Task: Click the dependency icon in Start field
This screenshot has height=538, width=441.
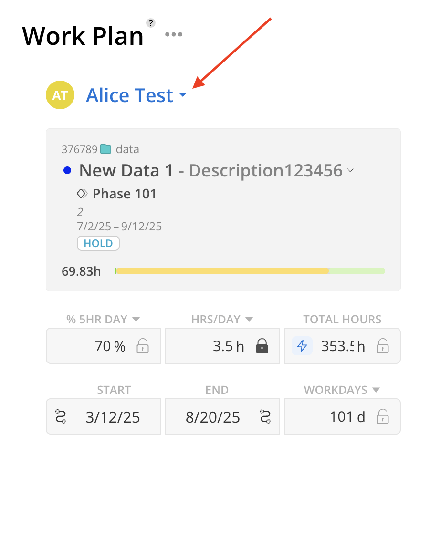Action: tap(60, 416)
